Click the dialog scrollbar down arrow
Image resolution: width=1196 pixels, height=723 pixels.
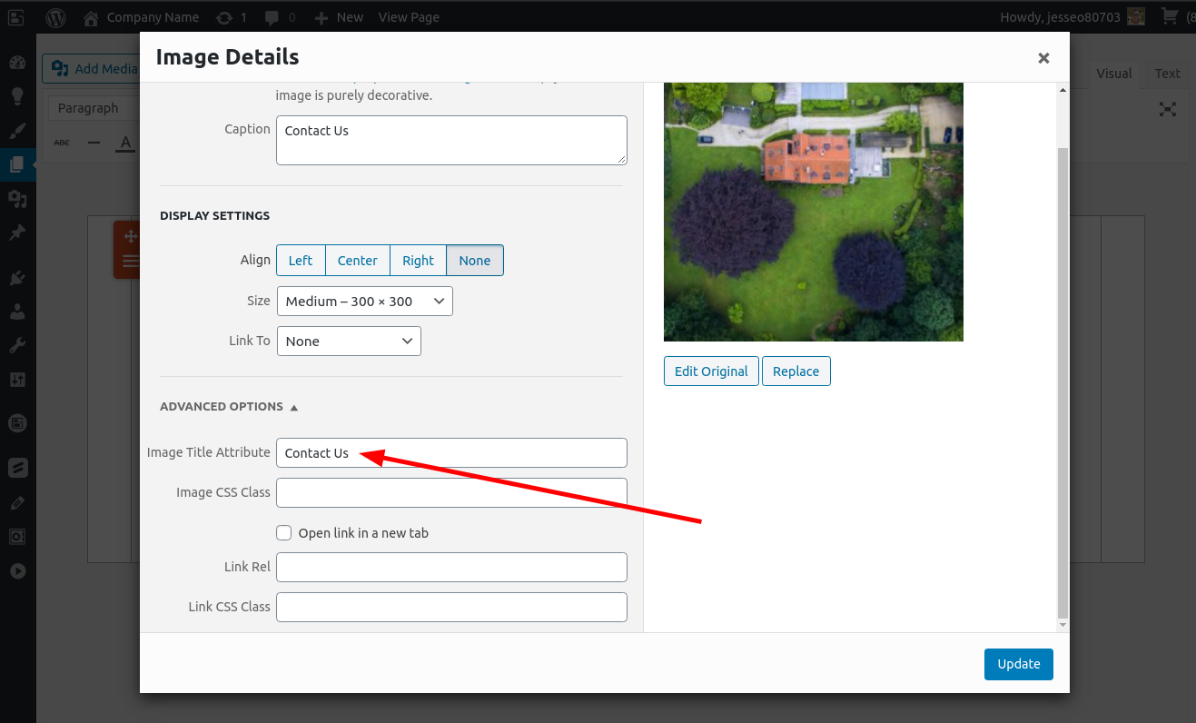1063,626
